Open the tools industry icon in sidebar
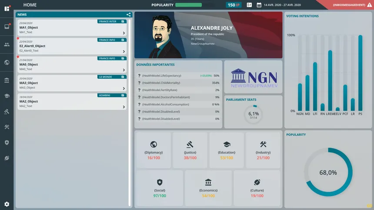The image size is (374, 210). point(7,127)
